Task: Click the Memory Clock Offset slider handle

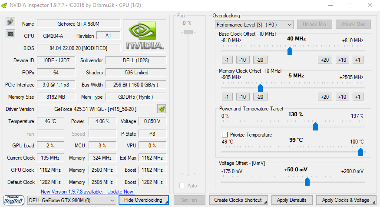Action: coord(260,88)
